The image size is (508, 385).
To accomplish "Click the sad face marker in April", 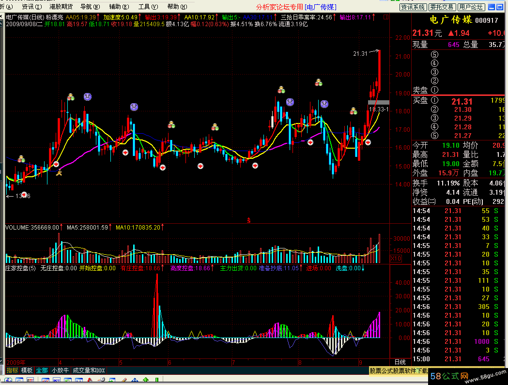I will tap(88, 96).
